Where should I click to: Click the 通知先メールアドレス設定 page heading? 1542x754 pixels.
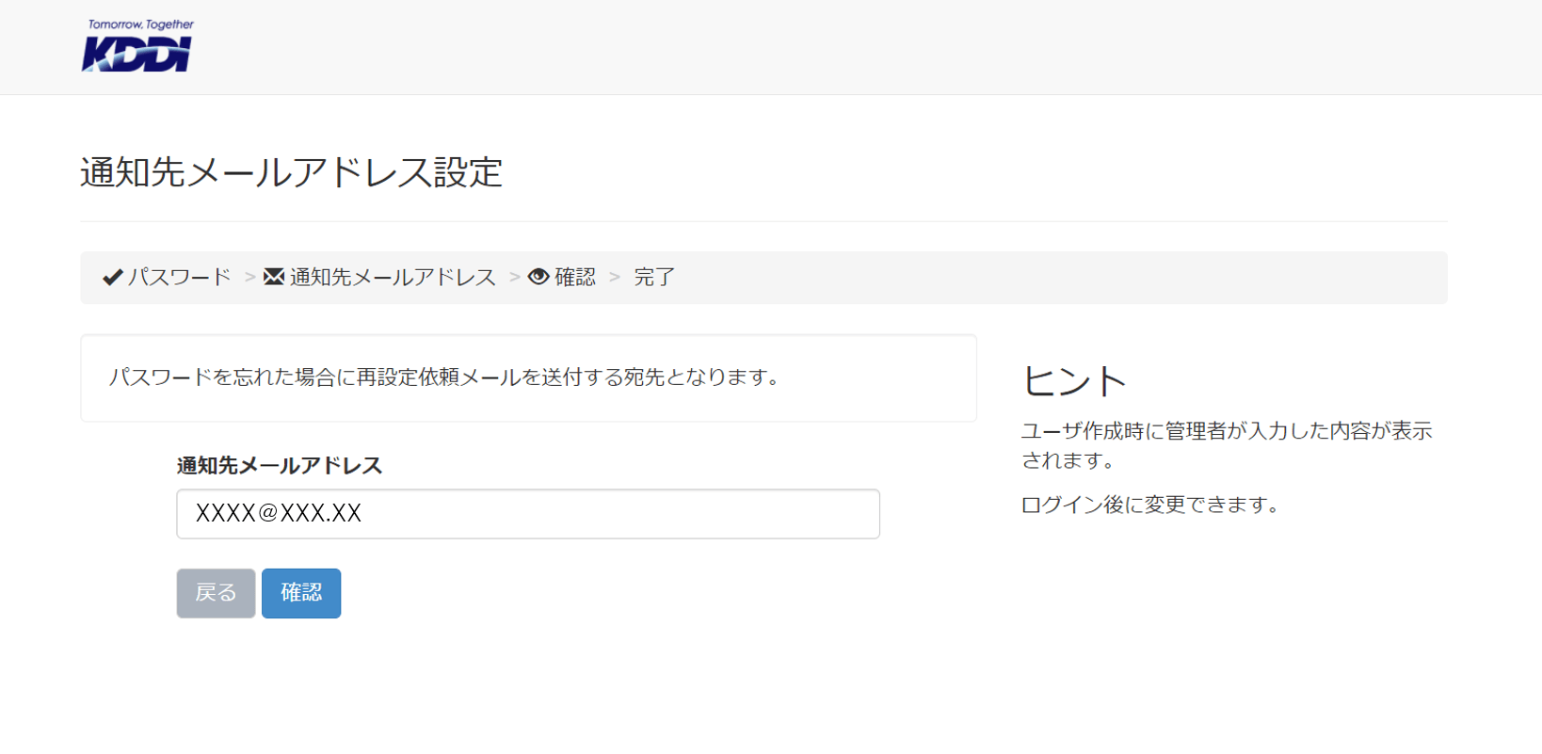[292, 172]
